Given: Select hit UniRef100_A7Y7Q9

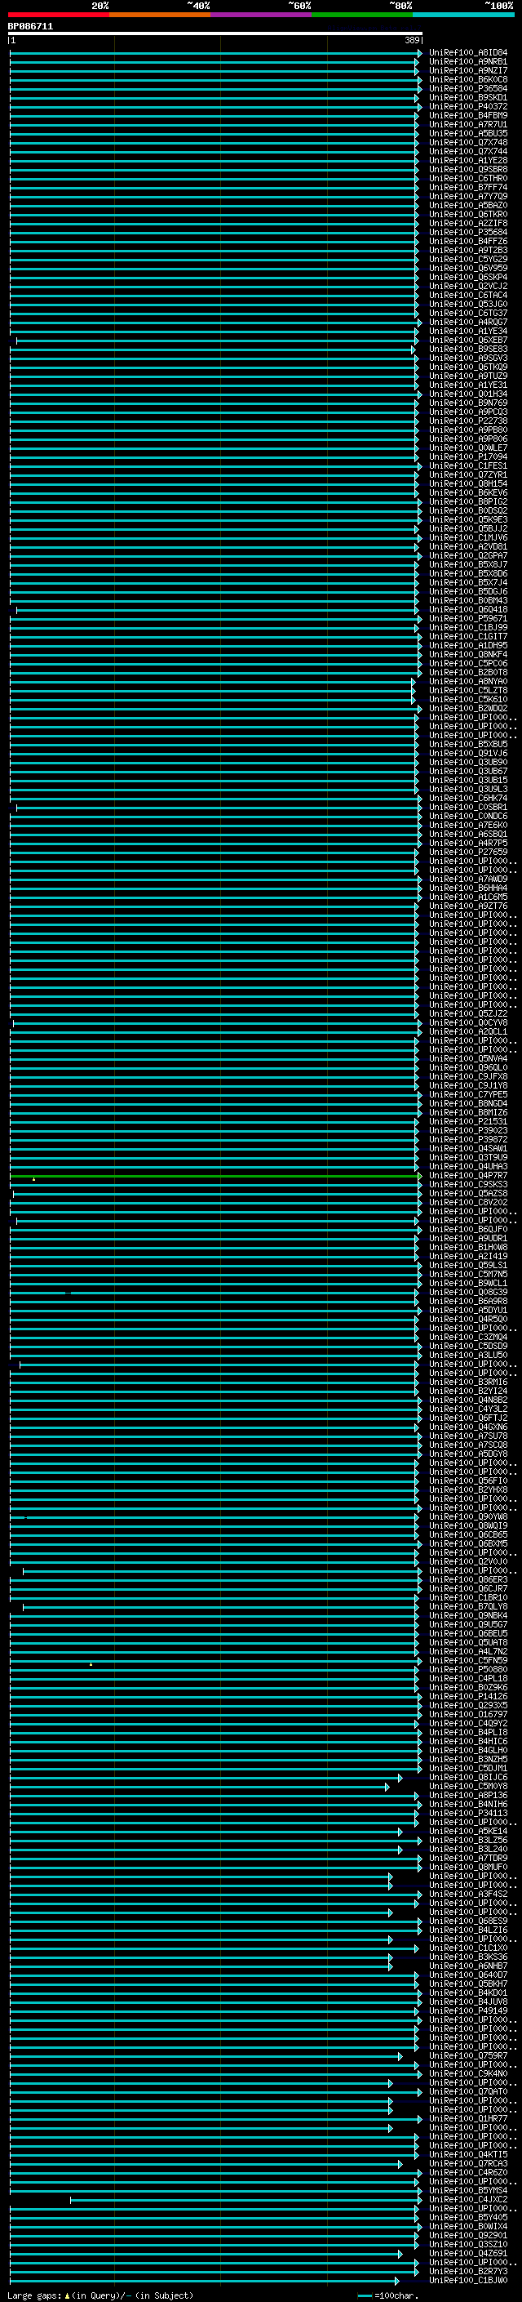Looking at the screenshot, I should (467, 197).
